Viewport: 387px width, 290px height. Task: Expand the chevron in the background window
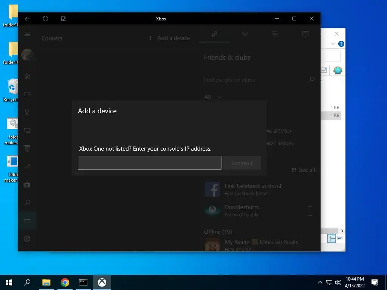click(333, 44)
